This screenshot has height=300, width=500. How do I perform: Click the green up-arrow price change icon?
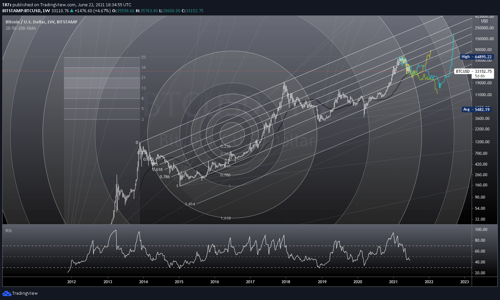pyautogui.click(x=72, y=11)
